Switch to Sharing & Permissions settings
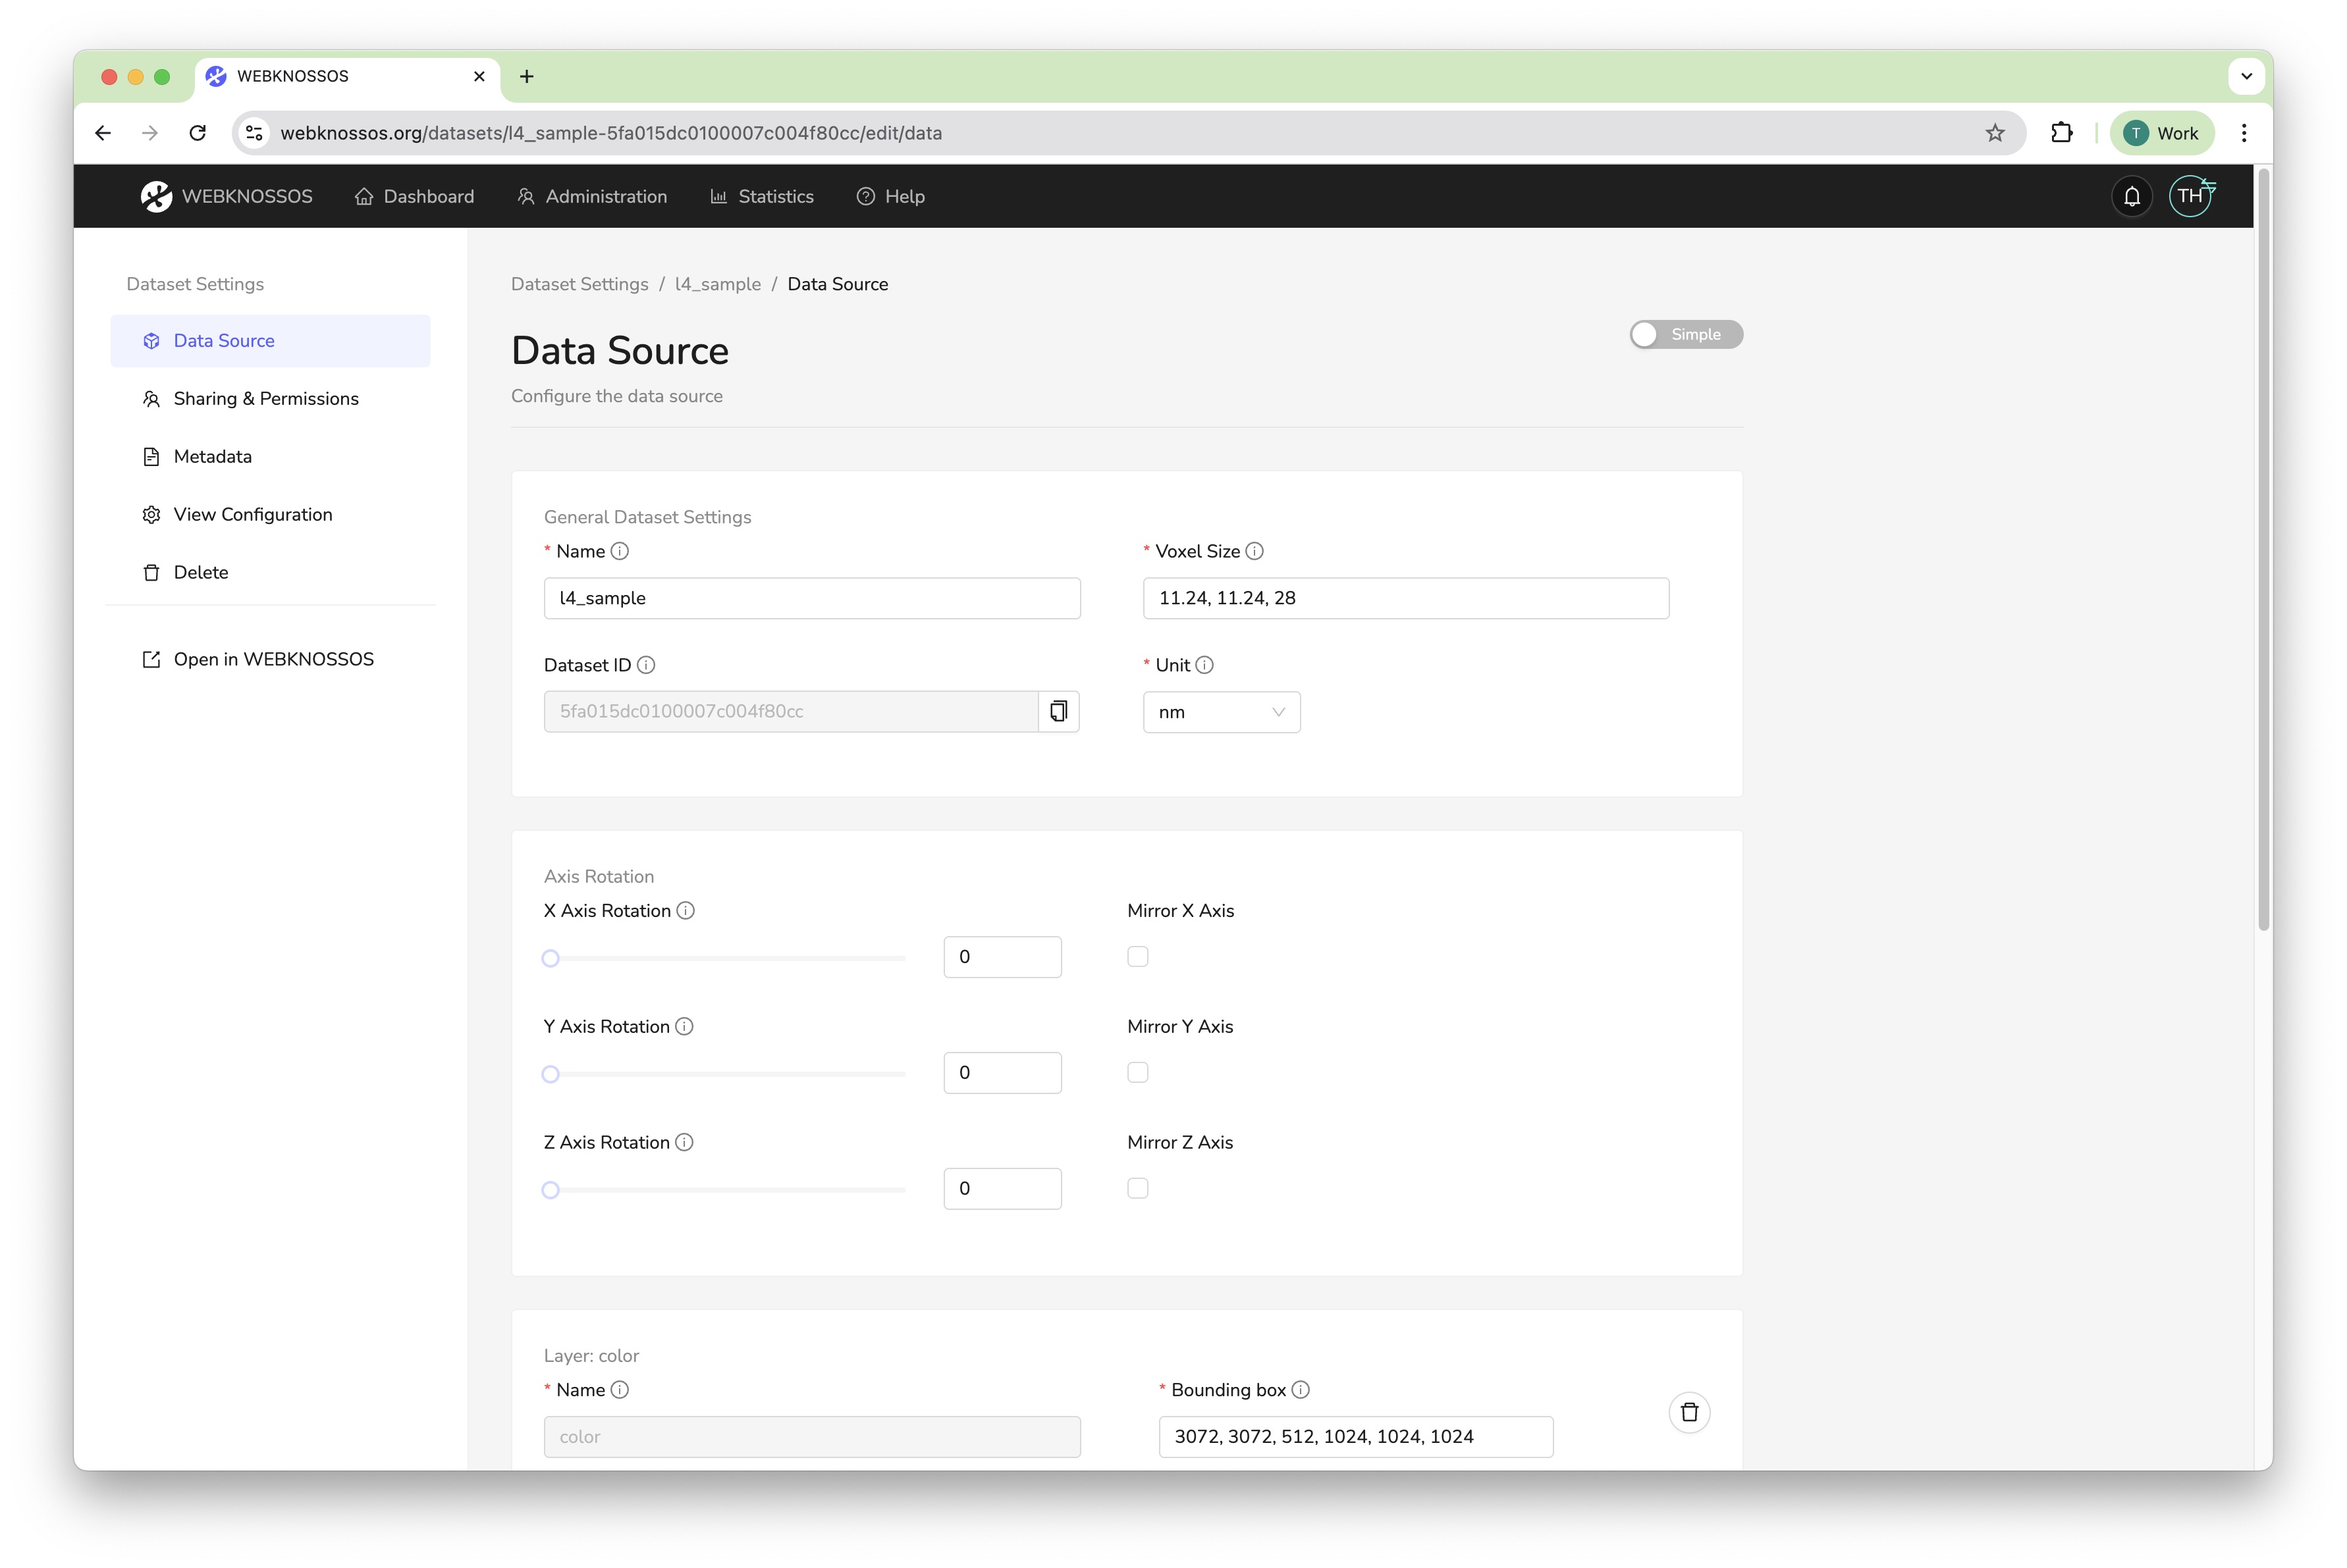 [x=266, y=398]
